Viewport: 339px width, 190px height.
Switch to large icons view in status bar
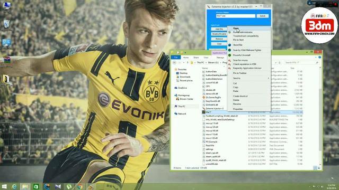click(319, 168)
